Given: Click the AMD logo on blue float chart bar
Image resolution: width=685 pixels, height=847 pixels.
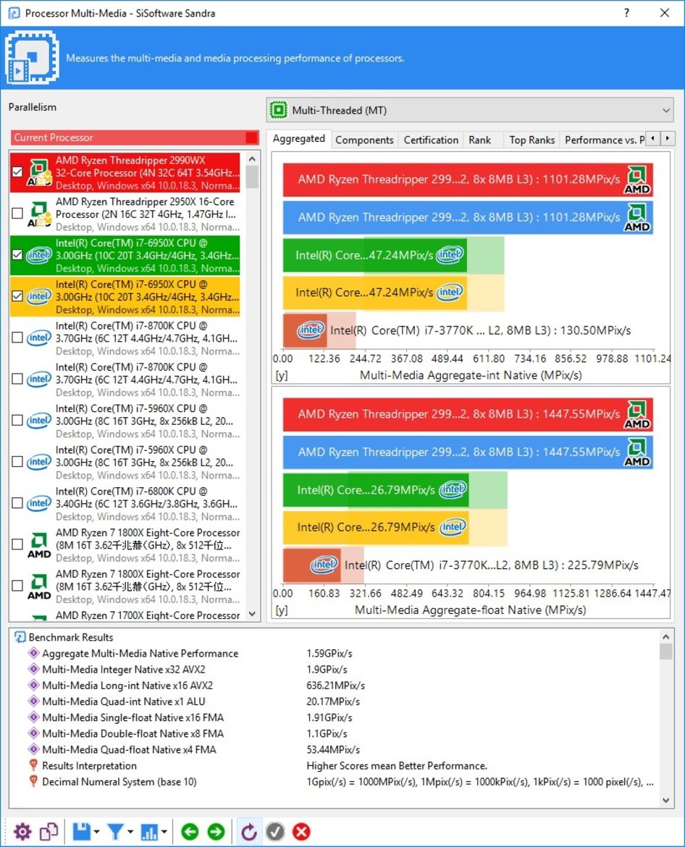Looking at the screenshot, I should coord(637,452).
